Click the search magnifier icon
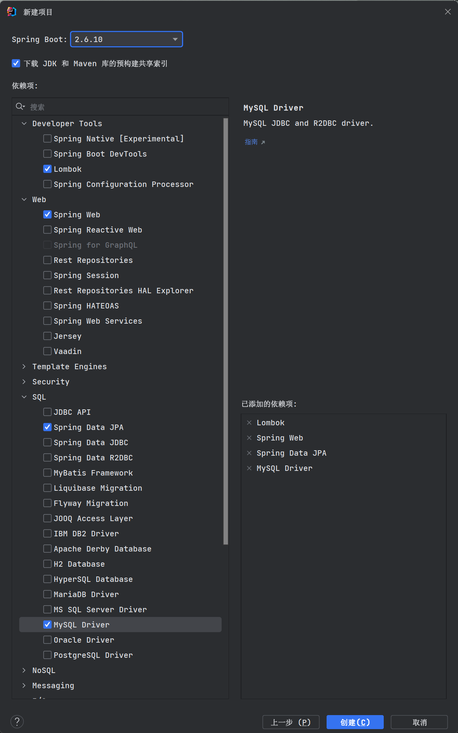458x733 pixels. (x=20, y=107)
